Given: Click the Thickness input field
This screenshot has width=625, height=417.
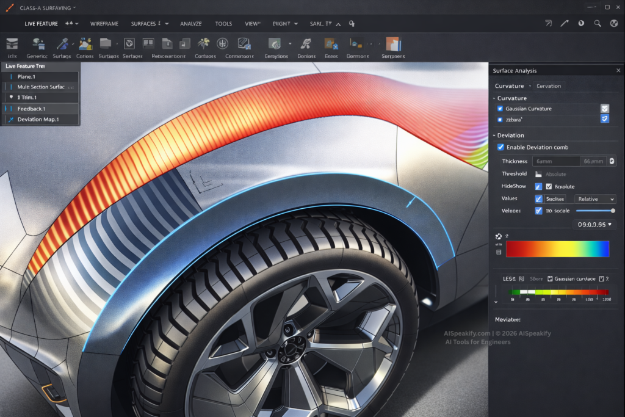Looking at the screenshot, I should (x=555, y=161).
